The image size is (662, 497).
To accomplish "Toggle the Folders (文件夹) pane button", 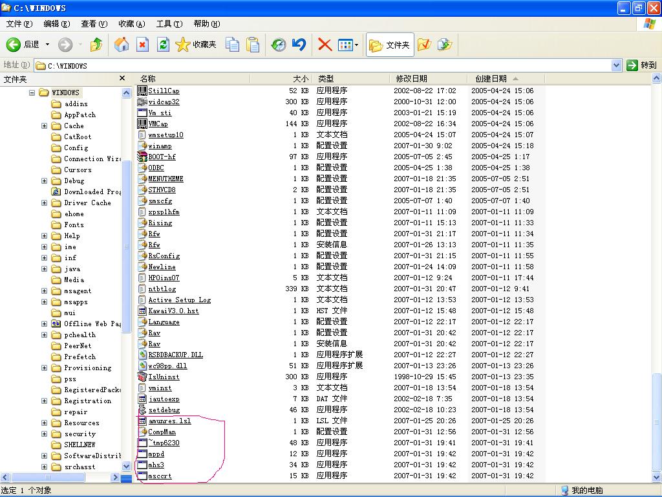I will (x=390, y=45).
